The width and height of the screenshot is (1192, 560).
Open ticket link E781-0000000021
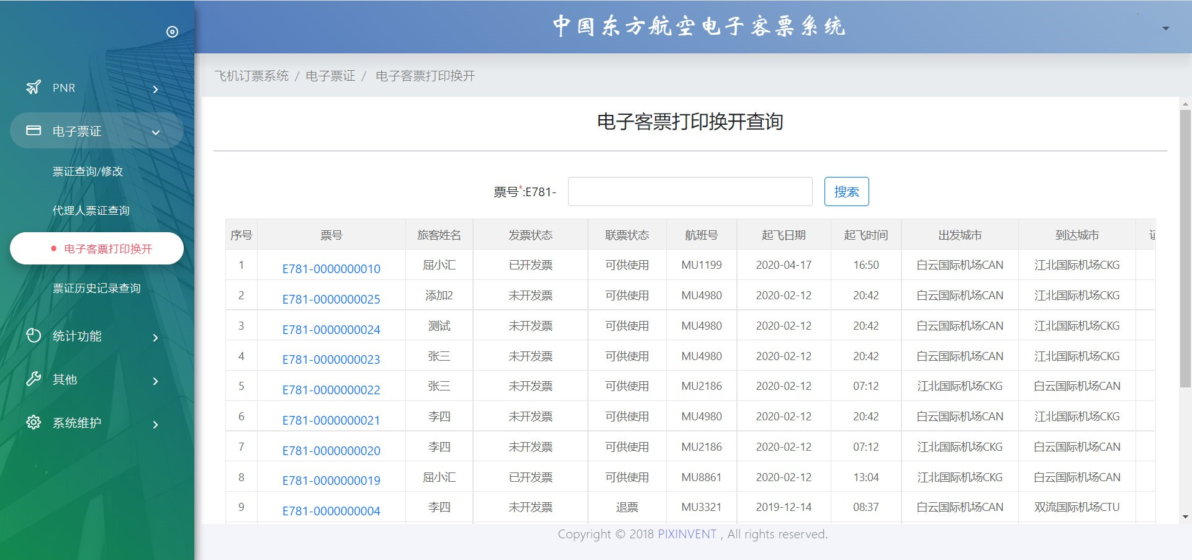(331, 420)
